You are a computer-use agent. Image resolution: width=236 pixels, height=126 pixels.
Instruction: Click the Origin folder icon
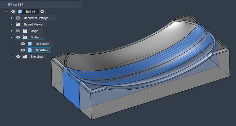point(25,31)
